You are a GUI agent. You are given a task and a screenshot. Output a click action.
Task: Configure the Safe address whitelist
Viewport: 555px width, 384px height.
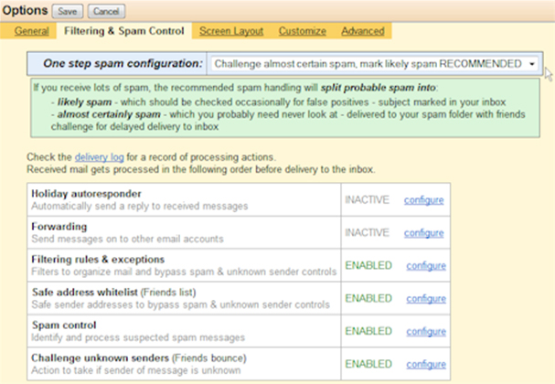pos(425,299)
